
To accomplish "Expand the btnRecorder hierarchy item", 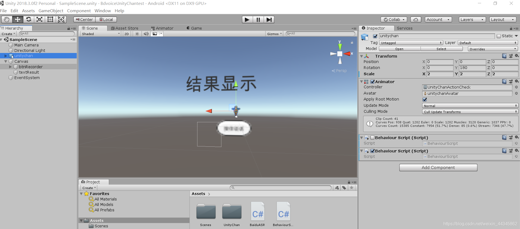I will pyautogui.click(x=11, y=67).
